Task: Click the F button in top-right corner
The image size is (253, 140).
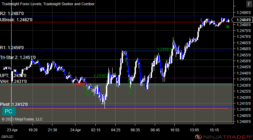Action: tap(249, 4)
